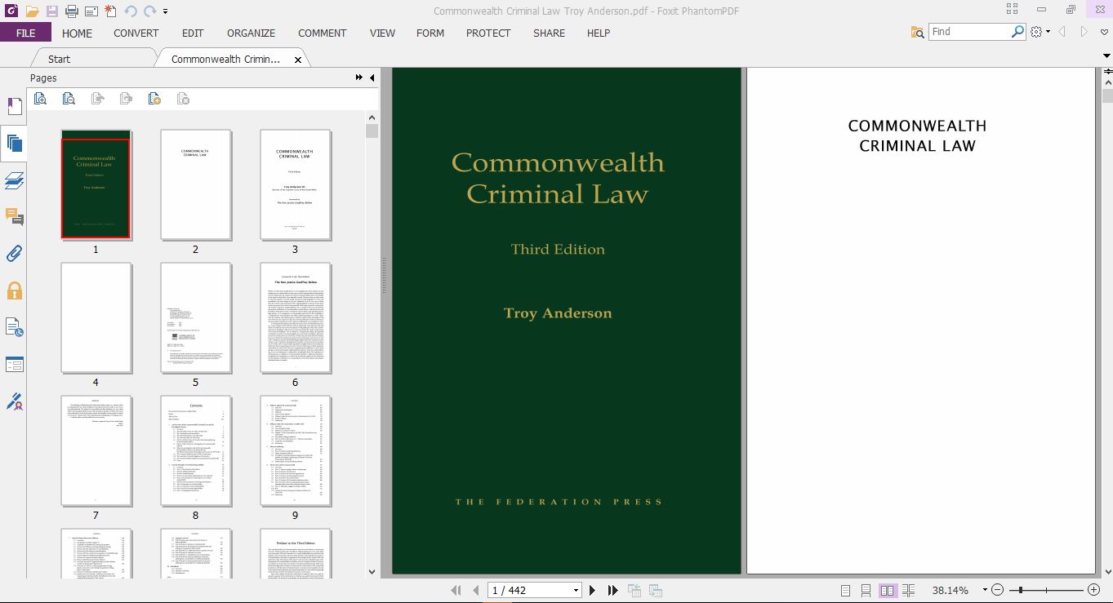Zoom in with the plus button
This screenshot has width=1113, height=603.
pos(1094,590)
